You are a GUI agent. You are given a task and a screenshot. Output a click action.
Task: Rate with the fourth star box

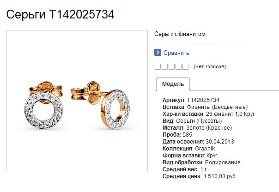click(x=178, y=67)
